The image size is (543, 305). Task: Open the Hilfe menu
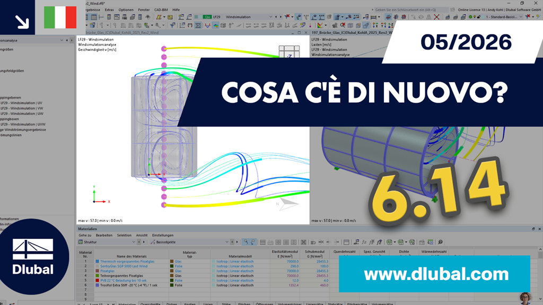(176, 10)
